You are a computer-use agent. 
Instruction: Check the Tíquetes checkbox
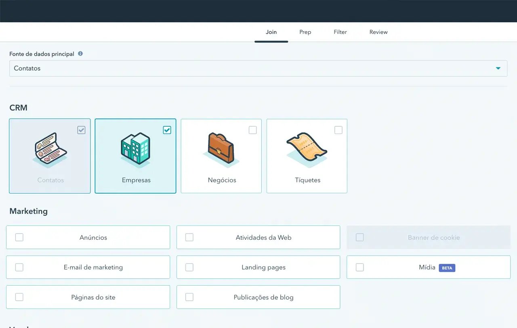[x=338, y=130]
